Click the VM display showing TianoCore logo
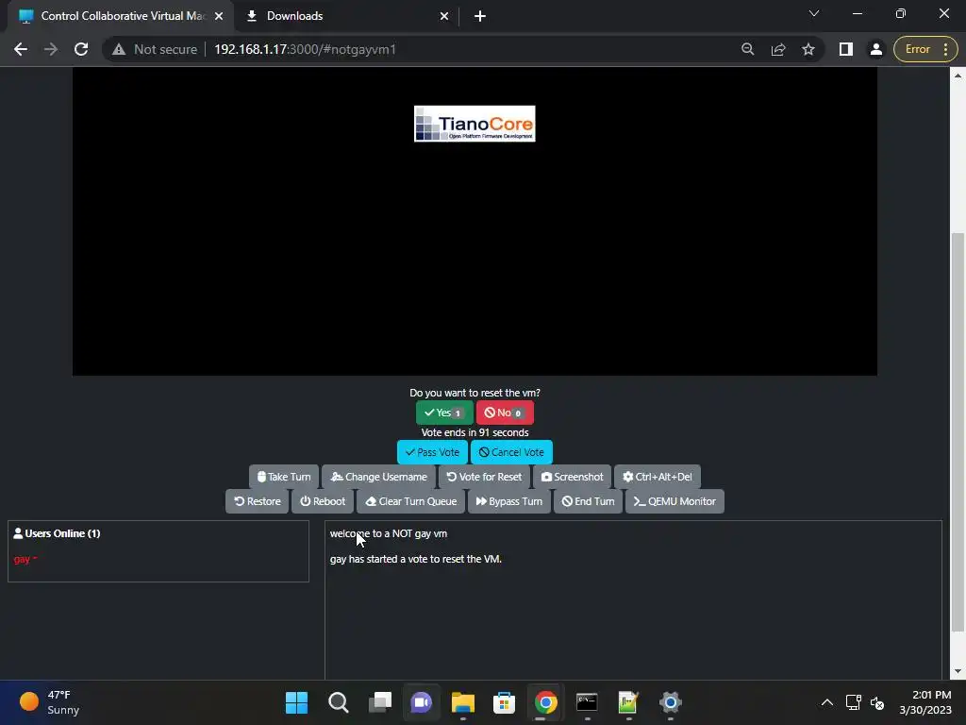 (475, 221)
